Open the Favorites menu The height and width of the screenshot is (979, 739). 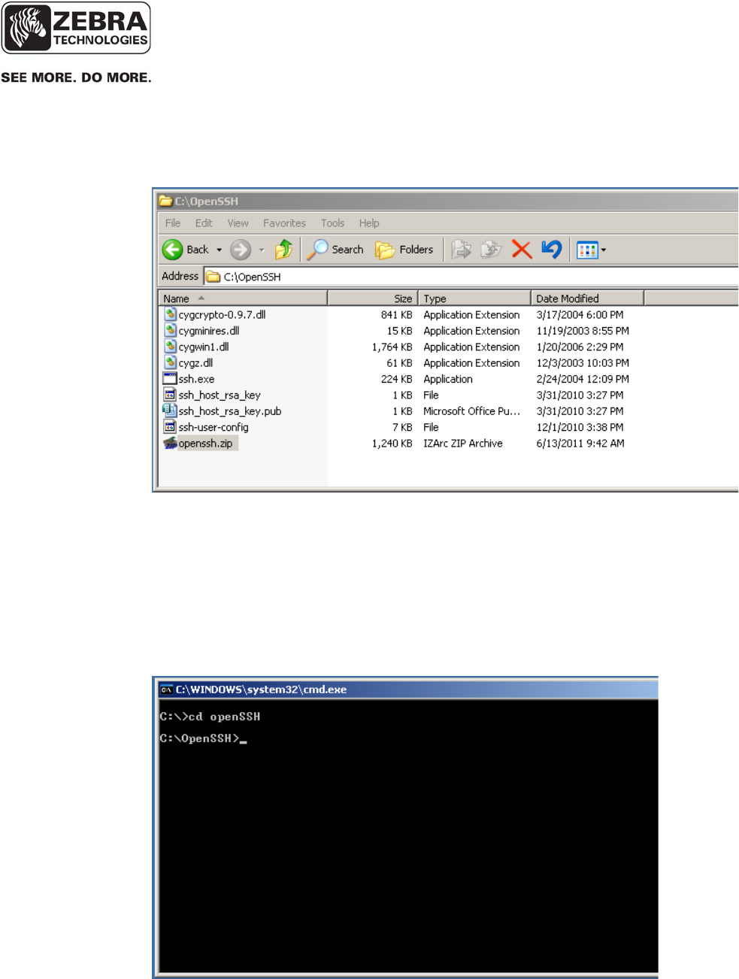click(284, 223)
